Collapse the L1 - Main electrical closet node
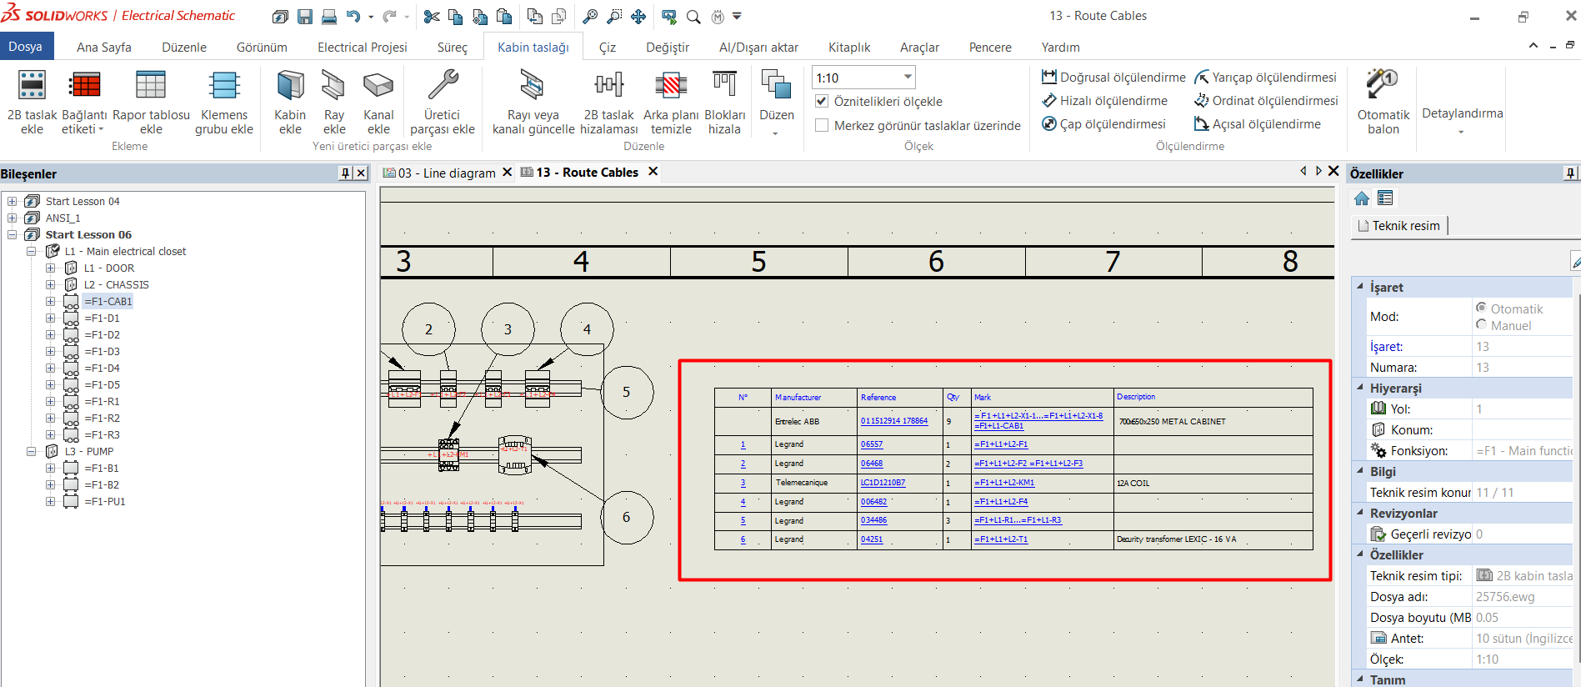The width and height of the screenshot is (1581, 687). click(x=31, y=251)
